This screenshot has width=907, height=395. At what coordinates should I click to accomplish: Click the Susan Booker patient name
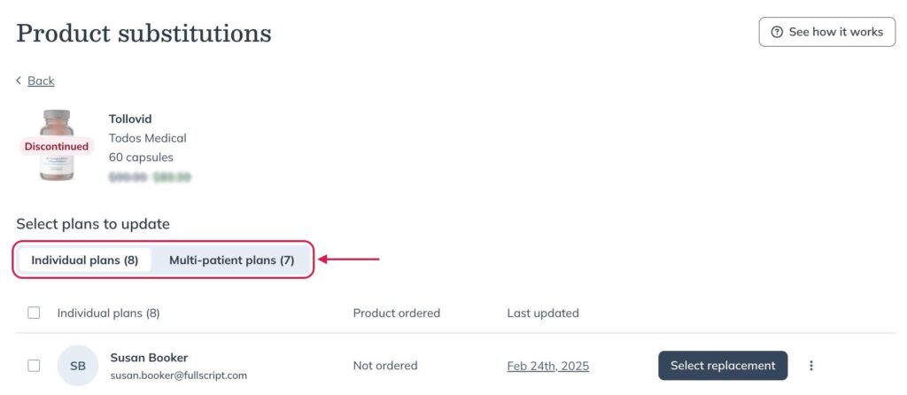coord(149,358)
